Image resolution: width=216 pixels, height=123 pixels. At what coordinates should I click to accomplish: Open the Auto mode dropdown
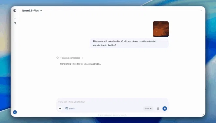pyautogui.click(x=148, y=109)
